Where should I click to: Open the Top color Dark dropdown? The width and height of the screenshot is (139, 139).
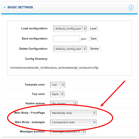57,94
